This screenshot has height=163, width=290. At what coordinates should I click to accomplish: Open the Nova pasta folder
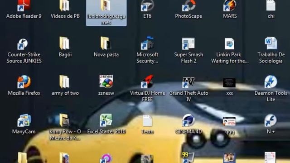(x=106, y=47)
